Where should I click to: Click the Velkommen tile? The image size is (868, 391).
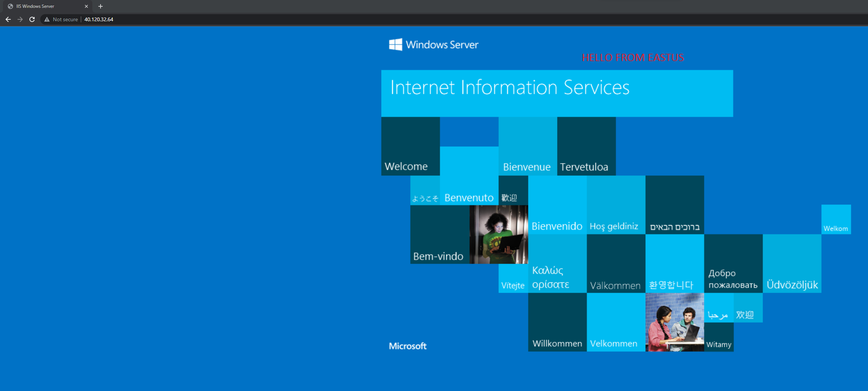616,322
